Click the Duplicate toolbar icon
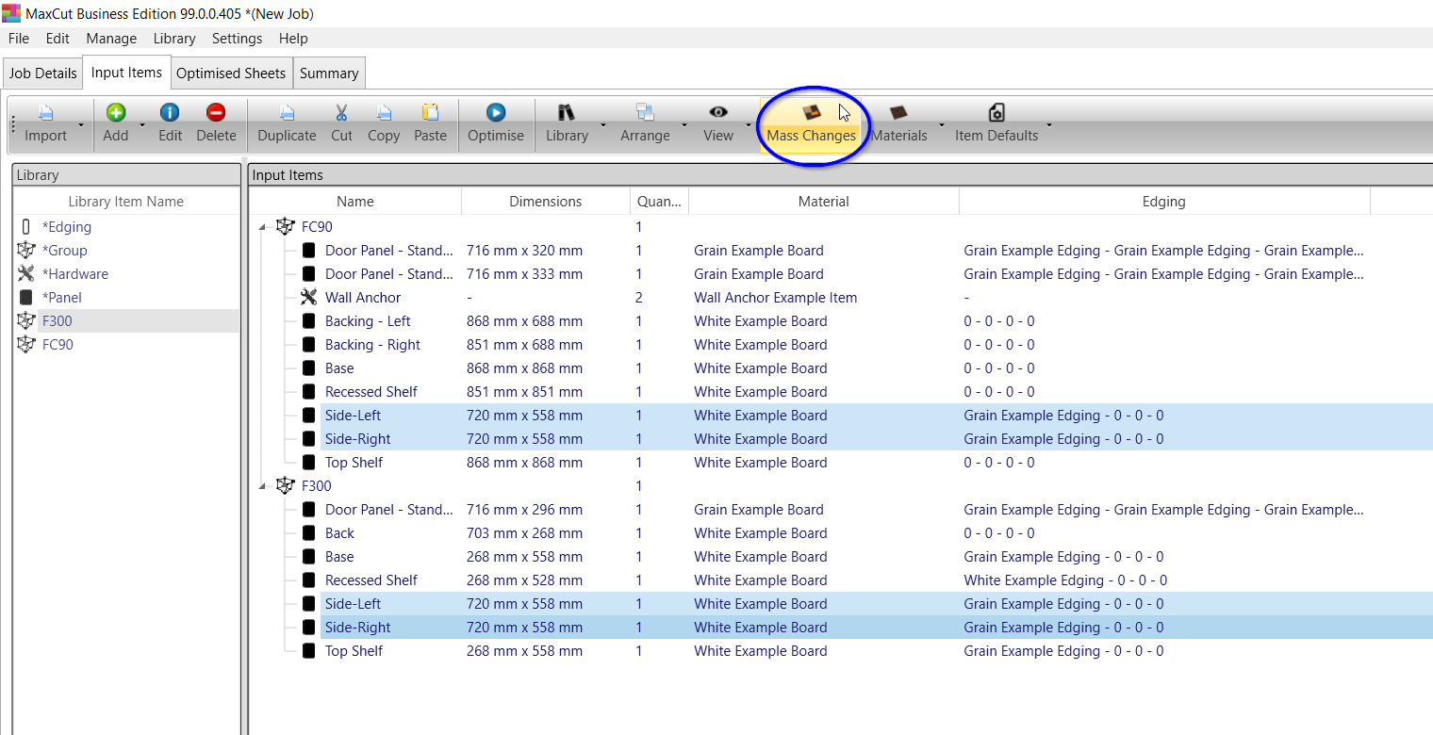This screenshot has height=735, width=1433. 287,113
